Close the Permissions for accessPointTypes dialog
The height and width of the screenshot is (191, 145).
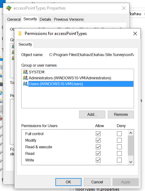pos(135,34)
